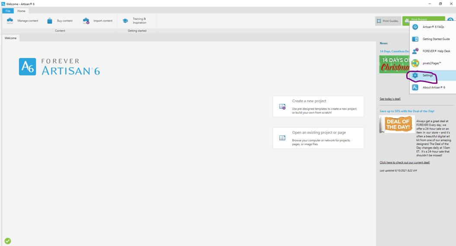Select Artisan 6 FAQs menu entry
The height and width of the screenshot is (246, 456).
tap(433, 27)
